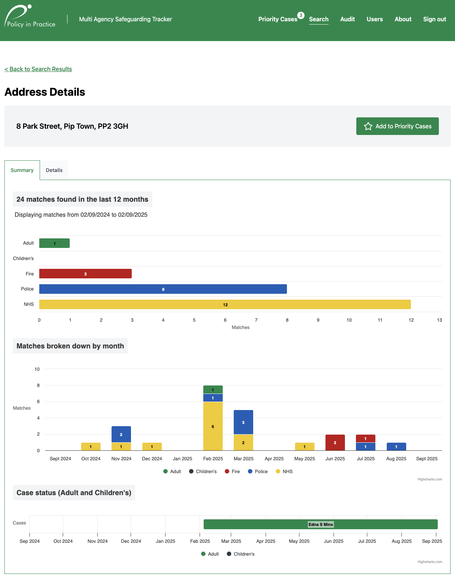
Task: Open Priority Cases in the navigation bar
Action: pyautogui.click(x=277, y=19)
